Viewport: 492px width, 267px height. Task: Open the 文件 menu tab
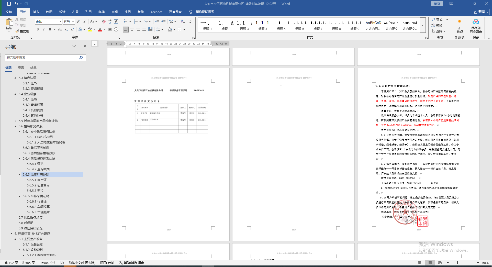point(9,12)
